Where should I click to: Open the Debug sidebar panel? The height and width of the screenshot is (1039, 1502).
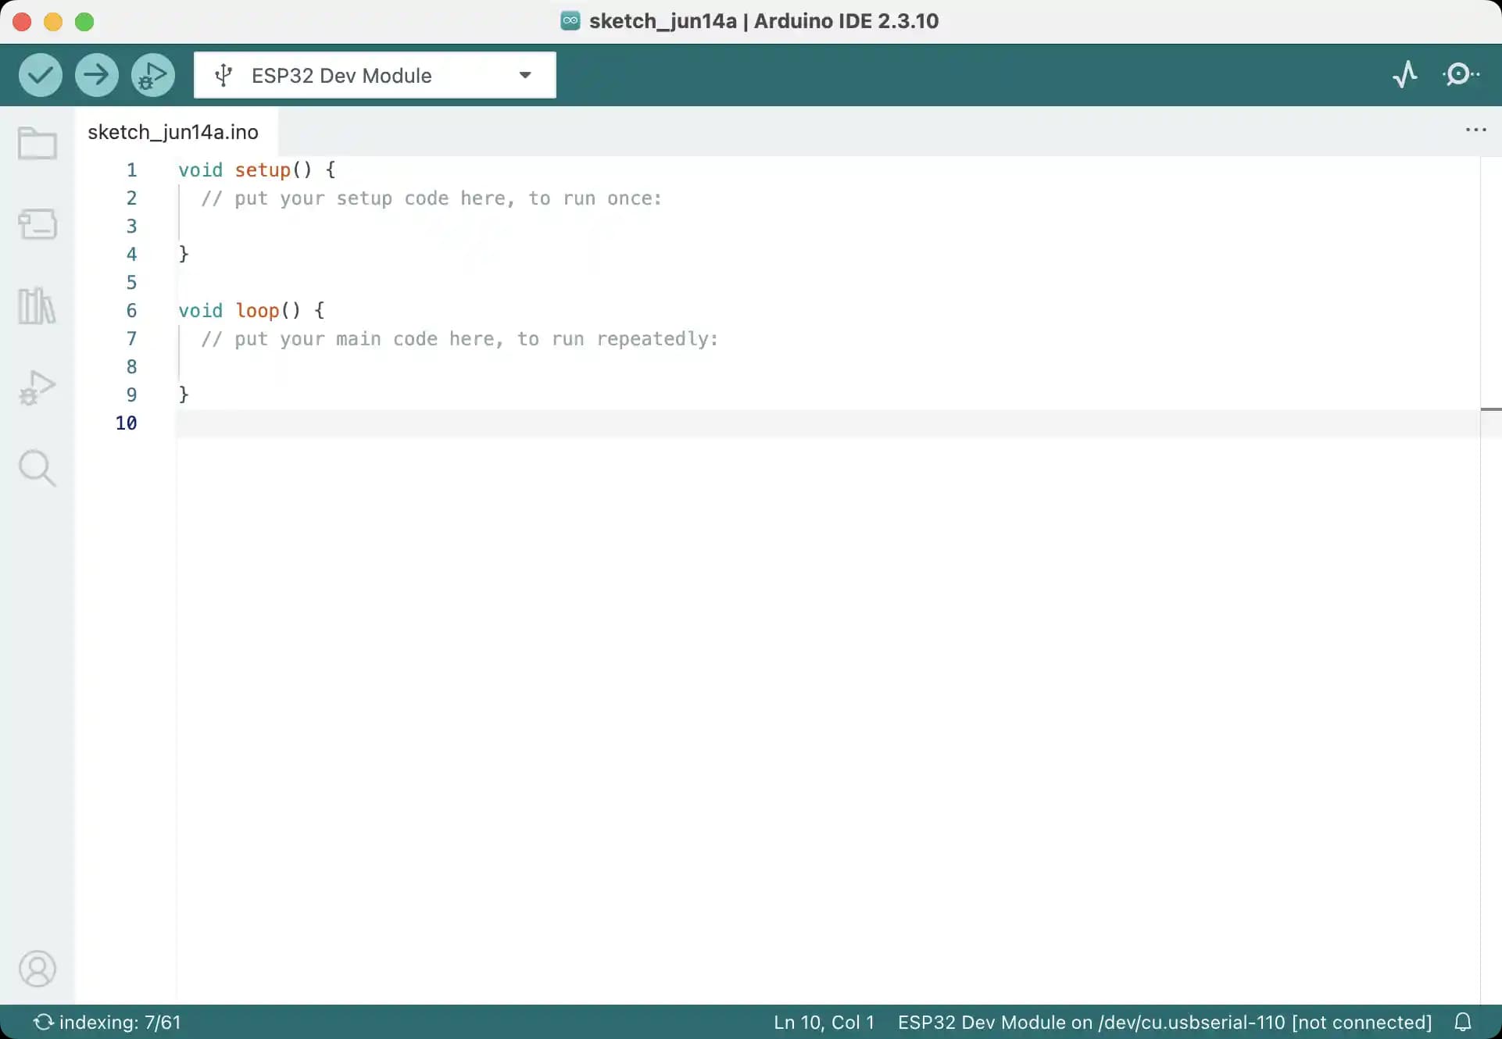(38, 387)
